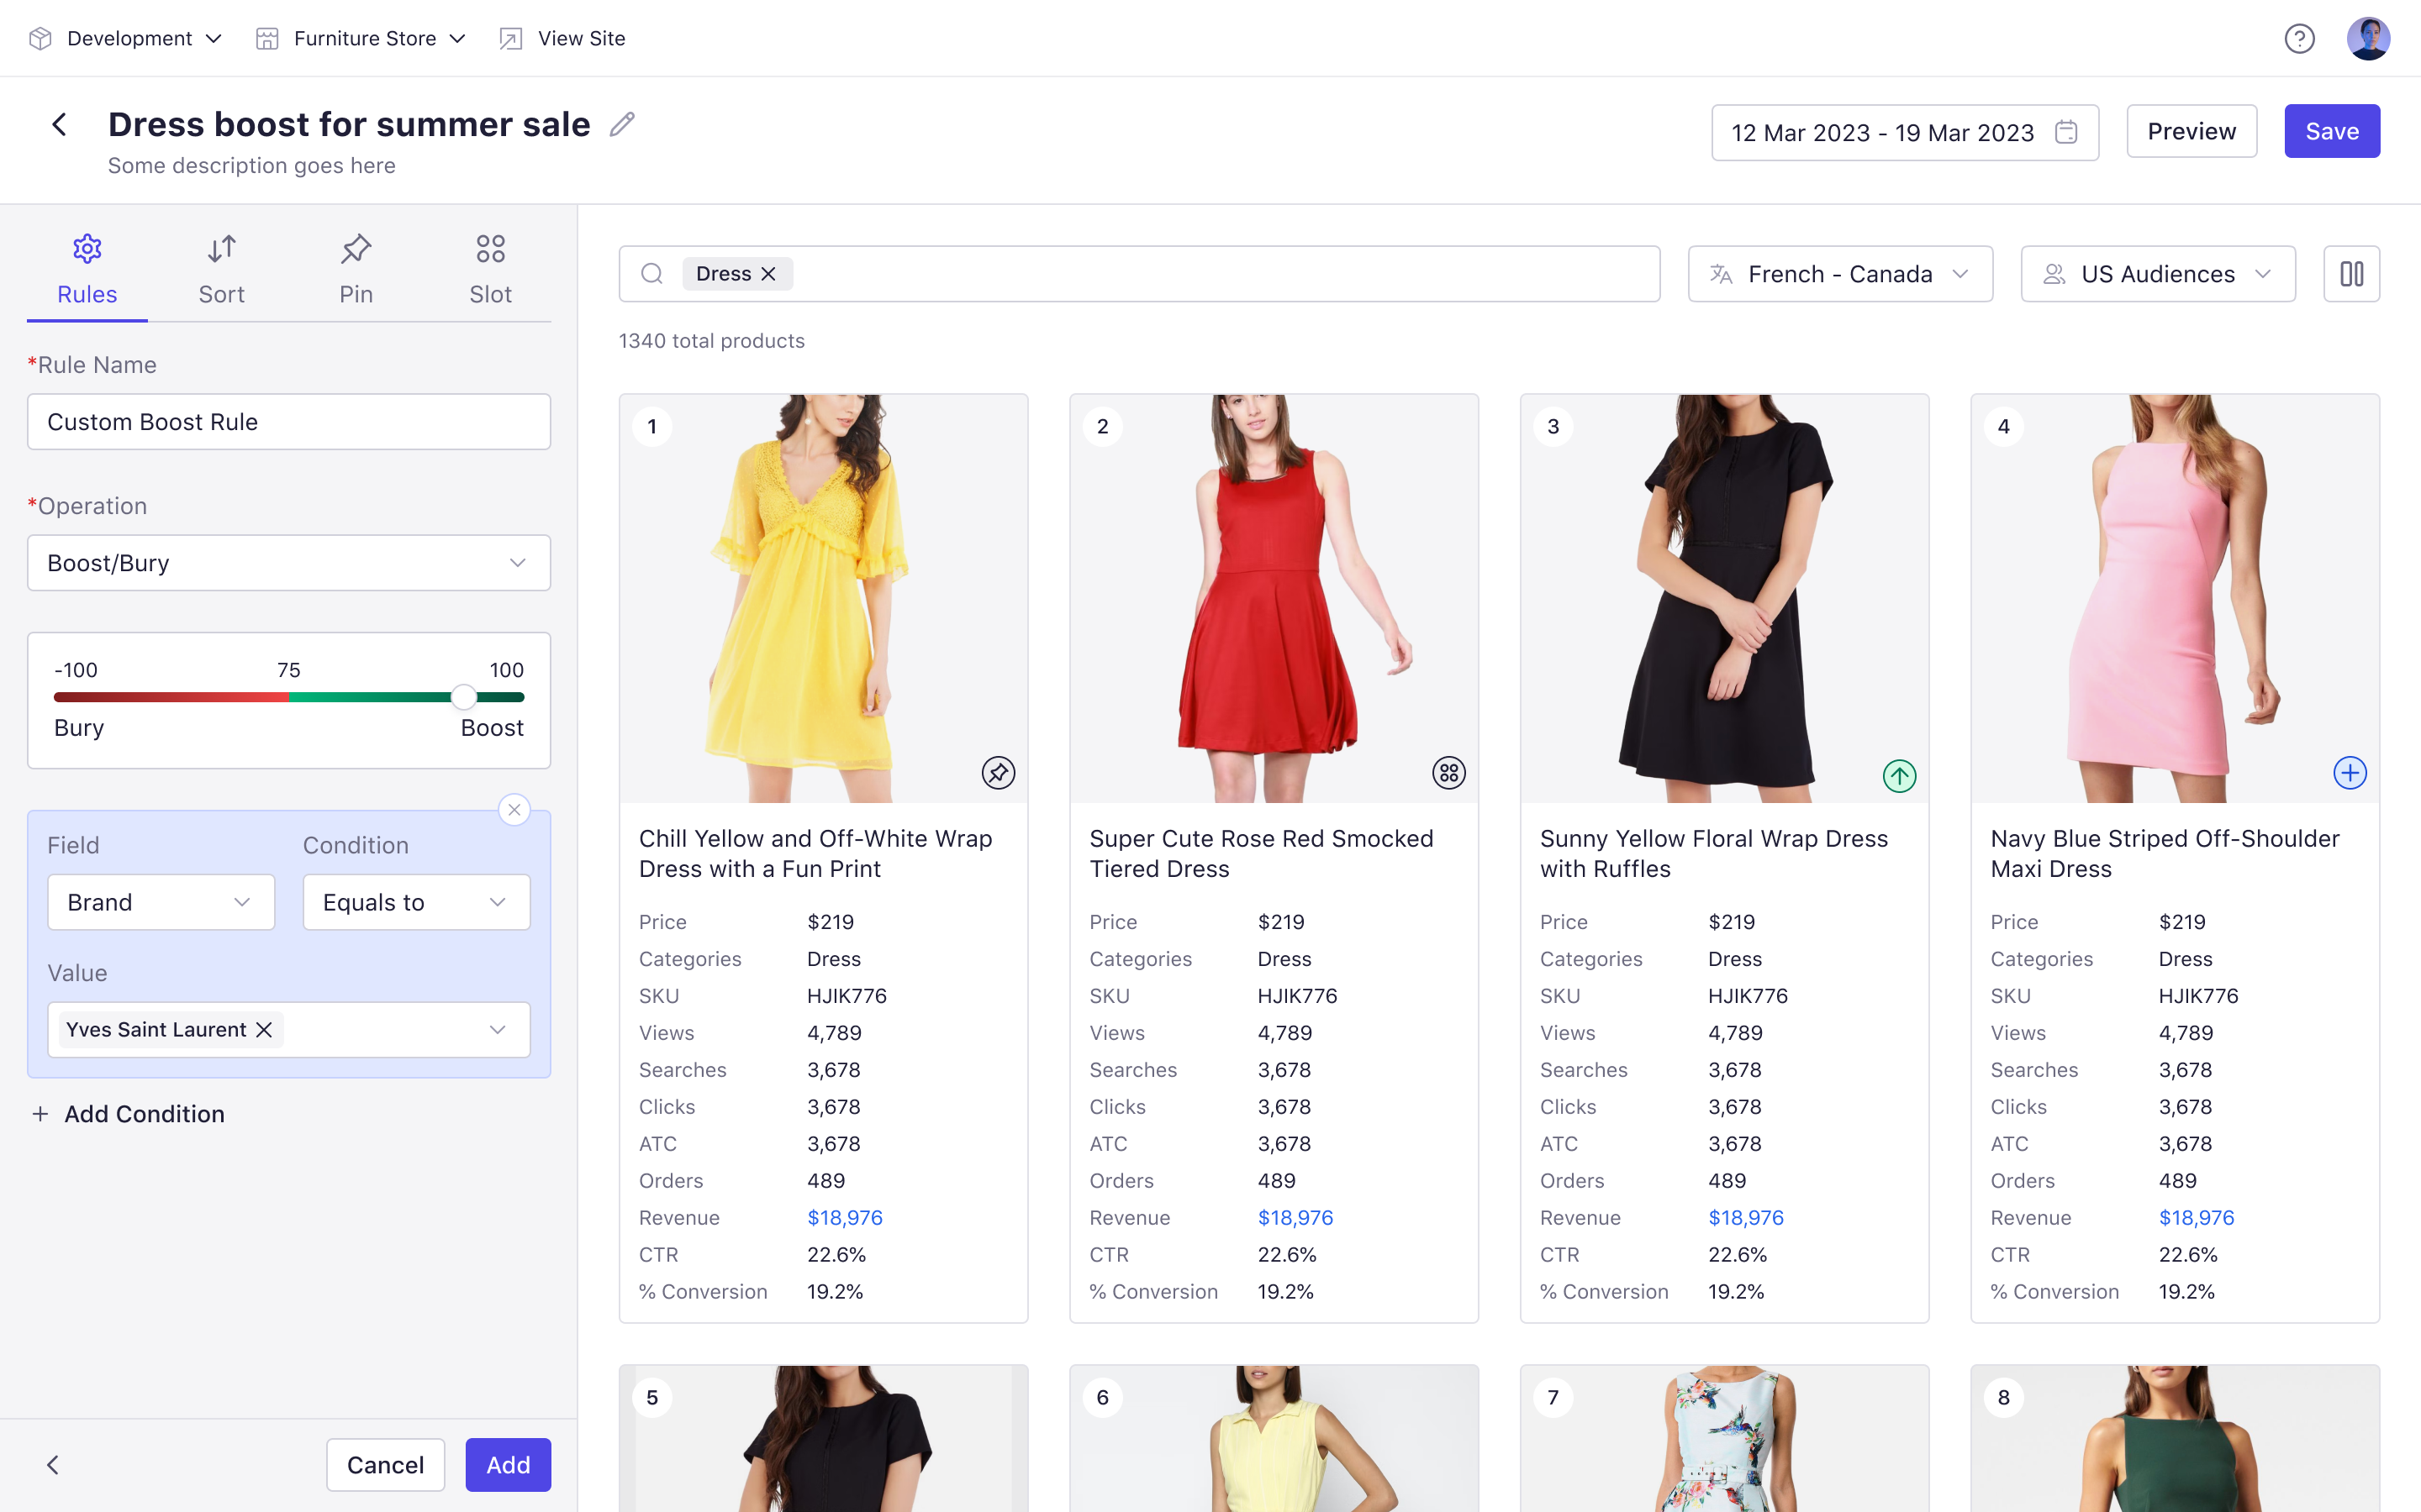Delete the condition block with X
This screenshot has height=1512, width=2421.
[514, 810]
